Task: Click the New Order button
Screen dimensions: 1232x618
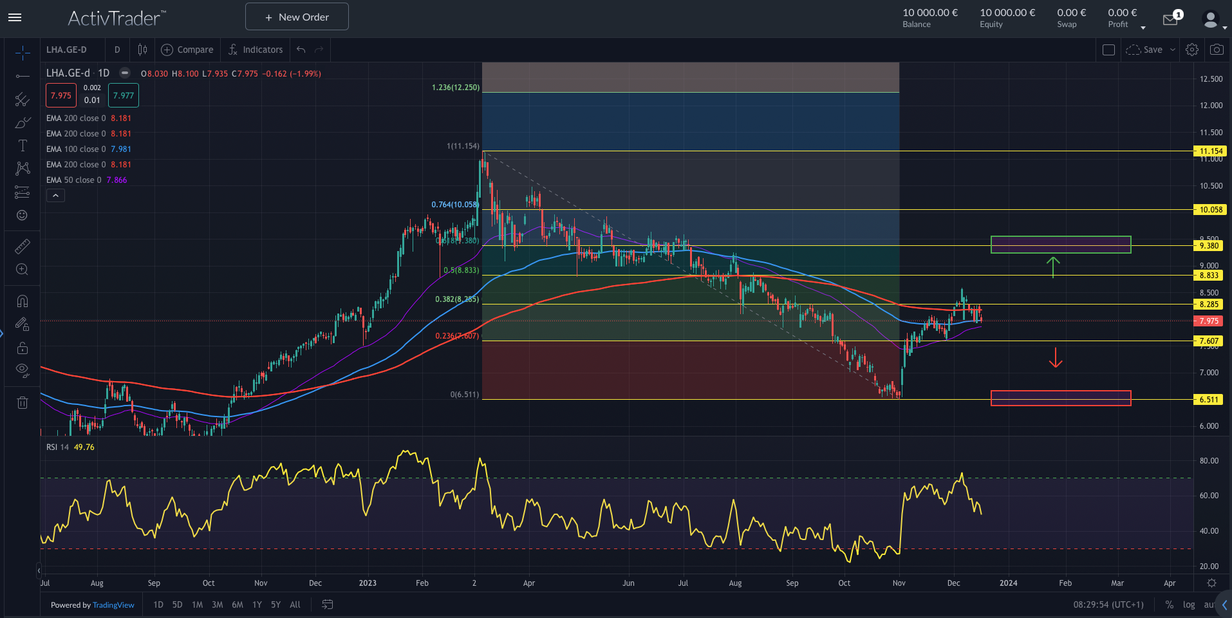Action: click(297, 17)
